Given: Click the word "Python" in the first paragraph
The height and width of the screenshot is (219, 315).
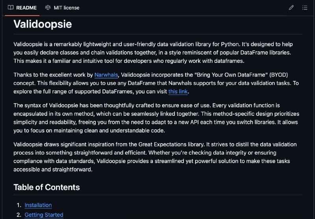Looking at the screenshot, I should pyautogui.click(x=230, y=44).
